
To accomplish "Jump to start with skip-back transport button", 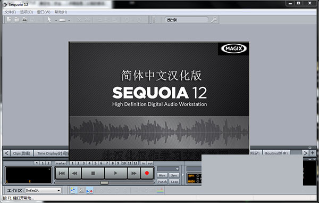I will point(62,173).
